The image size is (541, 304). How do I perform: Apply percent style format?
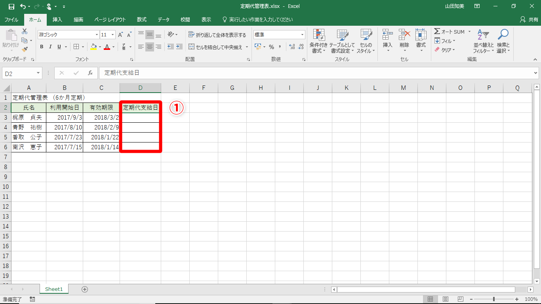[271, 47]
